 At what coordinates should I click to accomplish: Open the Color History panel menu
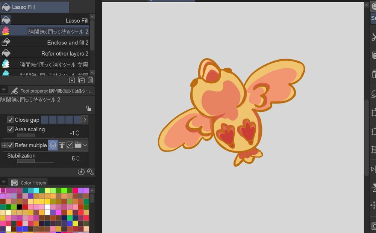click(x=4, y=181)
